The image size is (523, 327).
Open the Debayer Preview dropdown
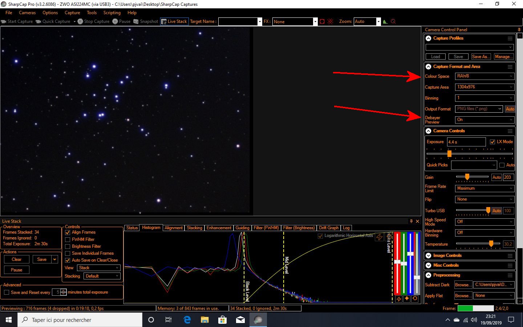(x=485, y=120)
